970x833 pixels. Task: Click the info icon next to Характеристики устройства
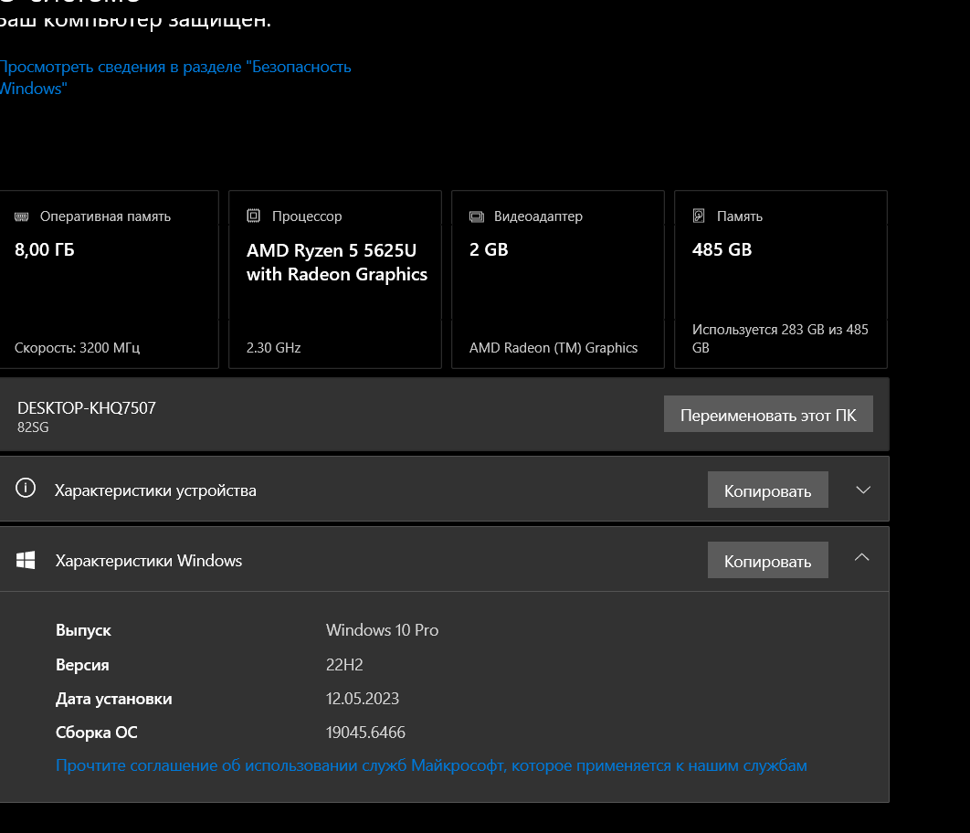26,488
